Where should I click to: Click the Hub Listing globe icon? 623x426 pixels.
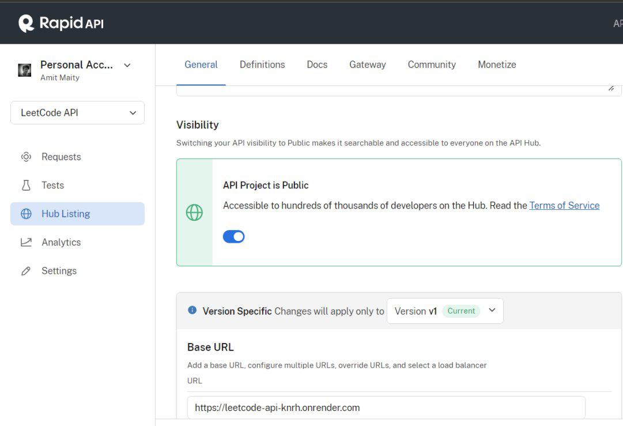[26, 214]
